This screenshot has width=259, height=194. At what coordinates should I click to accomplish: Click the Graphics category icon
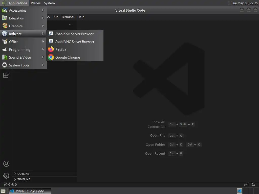(5, 26)
